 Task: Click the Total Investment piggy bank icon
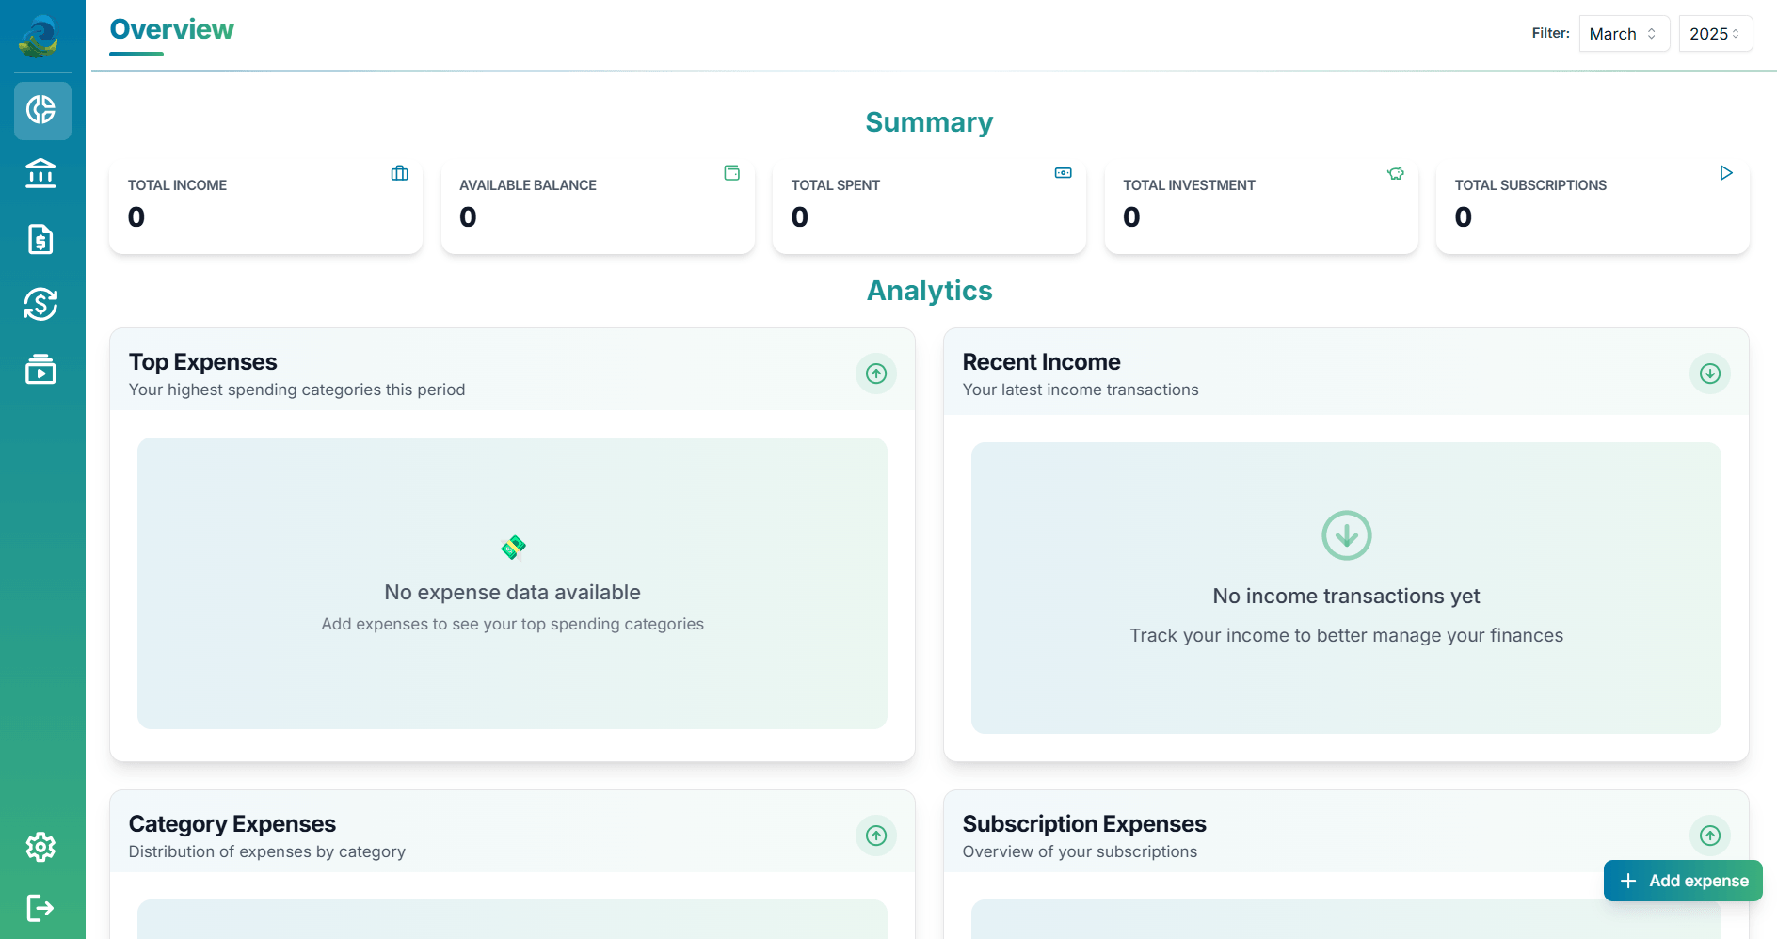point(1395,173)
